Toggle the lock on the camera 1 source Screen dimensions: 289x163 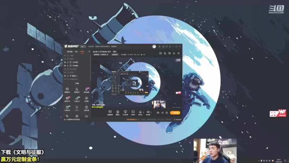tap(68, 76)
